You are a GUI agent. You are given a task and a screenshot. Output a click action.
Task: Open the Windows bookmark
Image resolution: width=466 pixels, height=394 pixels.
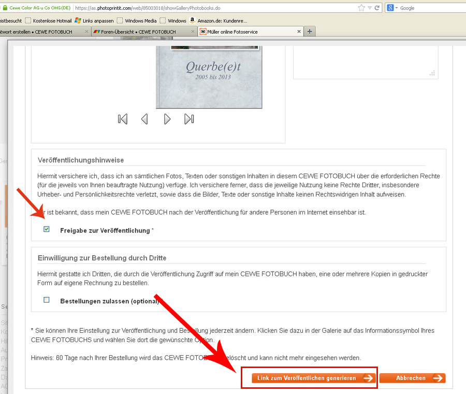click(x=173, y=21)
